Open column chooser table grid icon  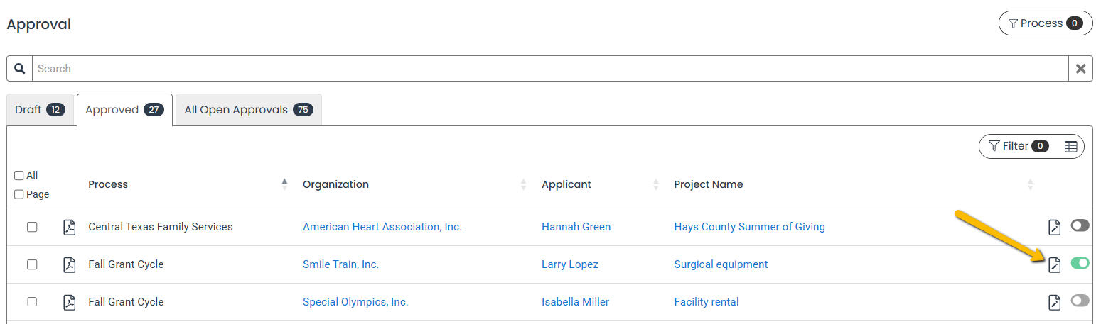[1070, 146]
